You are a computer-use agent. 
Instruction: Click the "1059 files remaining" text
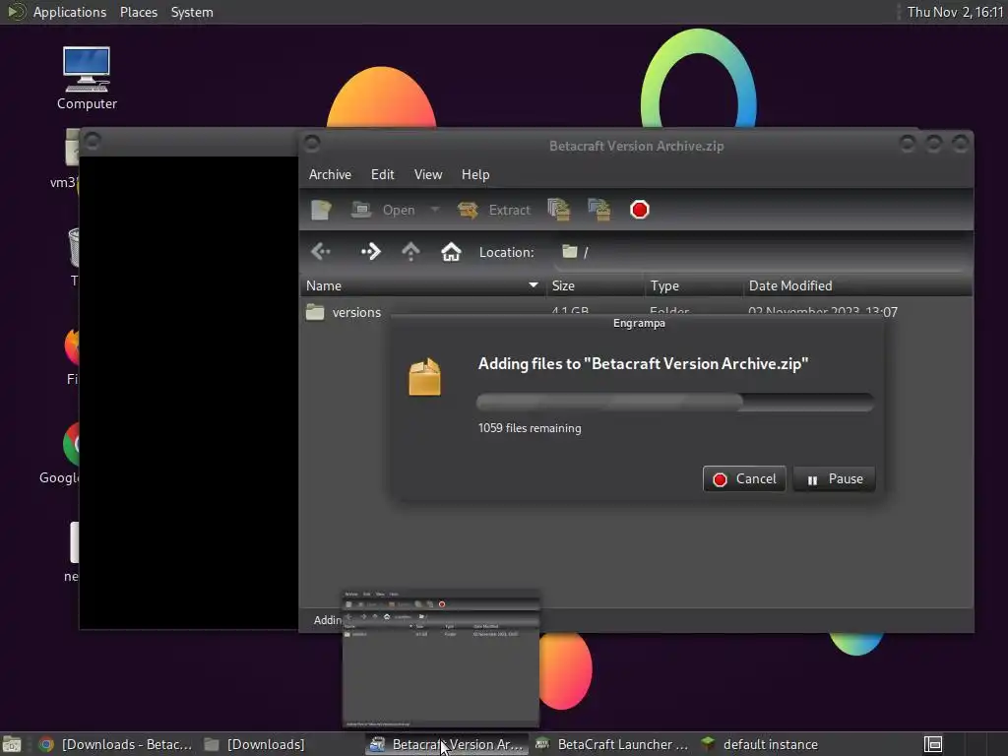pyautogui.click(x=530, y=428)
